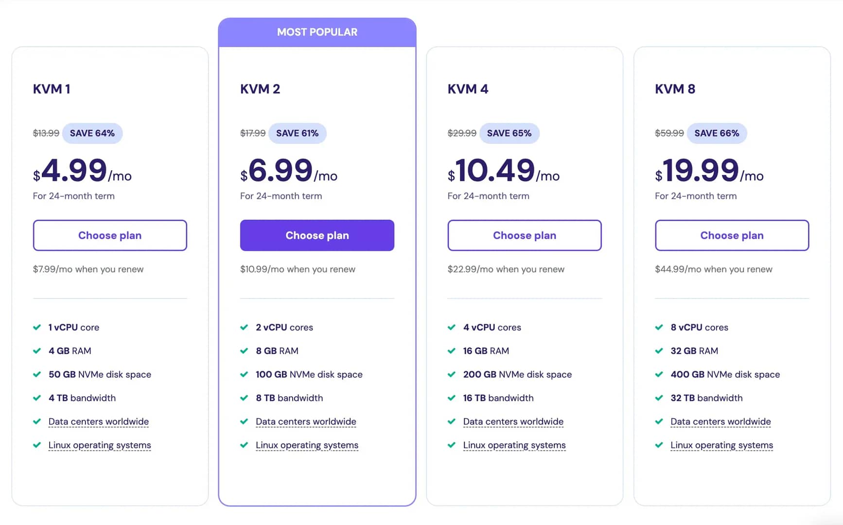The image size is (843, 525).
Task: Click the $10.49/mo price
Action: (504, 171)
